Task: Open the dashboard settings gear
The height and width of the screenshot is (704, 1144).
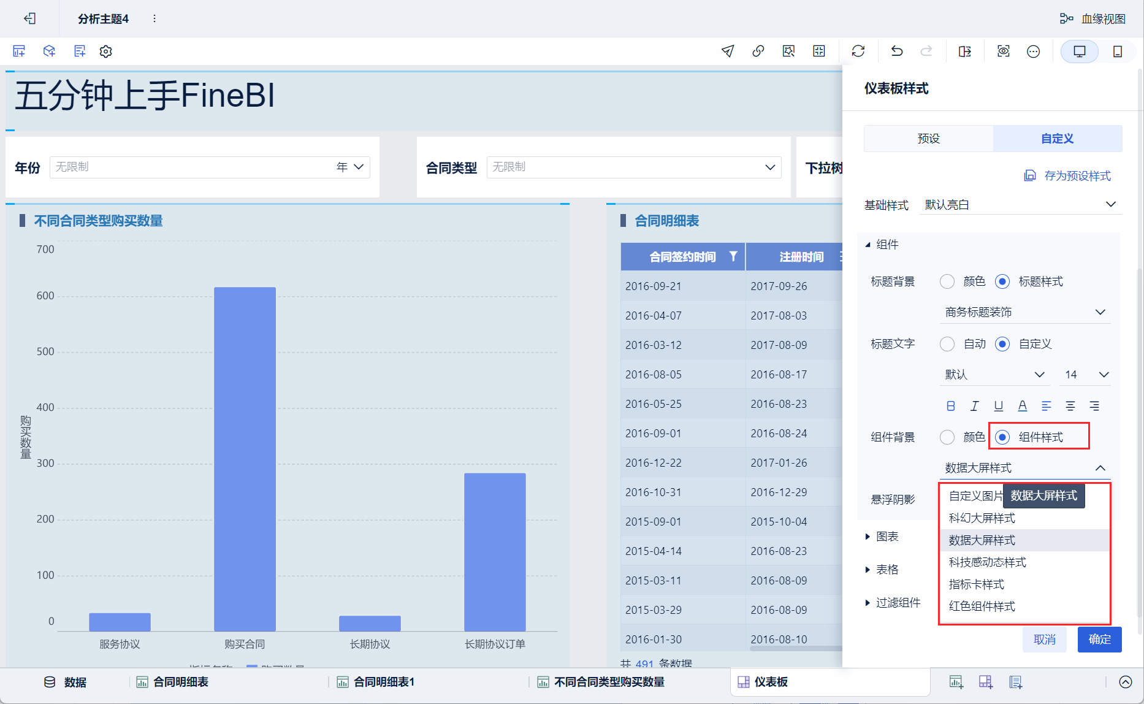Action: coord(106,51)
